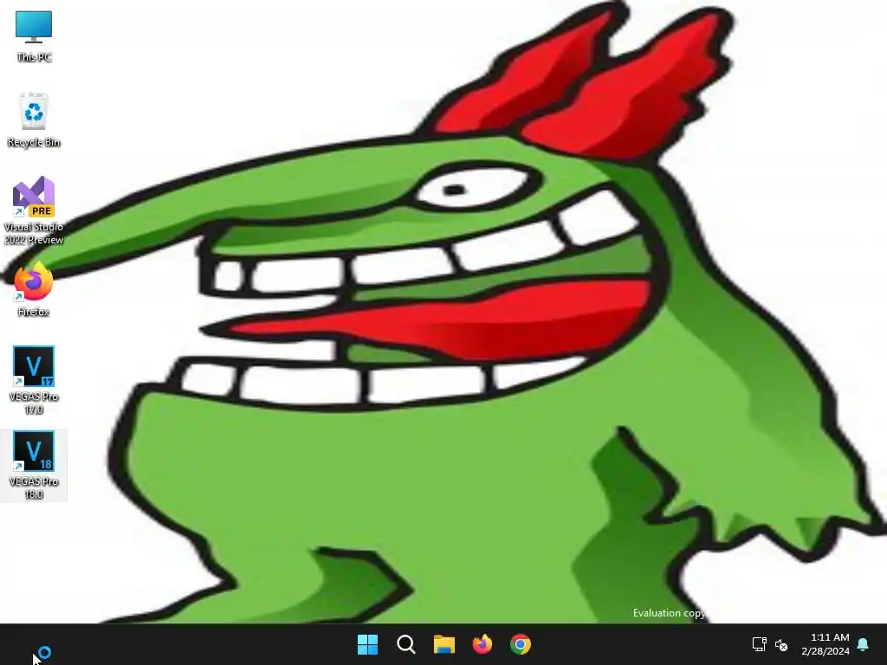Select the This PC desktop icon
Screen dimensions: 887x665
click(34, 36)
